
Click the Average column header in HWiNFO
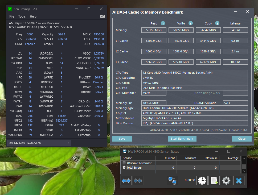pos(230,158)
